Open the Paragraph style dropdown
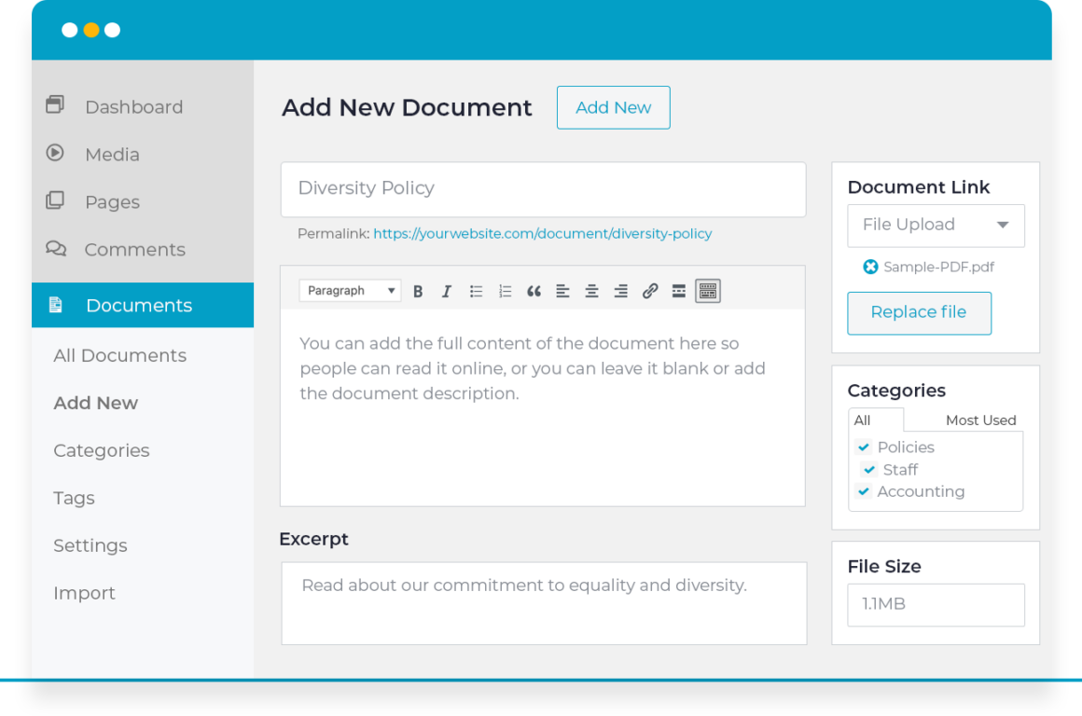1082x716 pixels. (350, 291)
